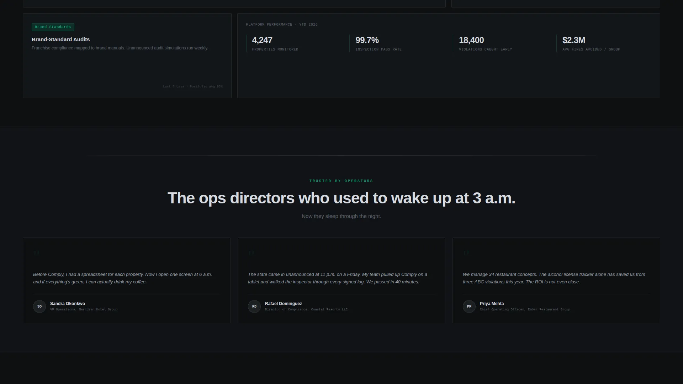Select the 'state came in unannounced' quote
Screen dimensions: 683x384
[x=338, y=278]
